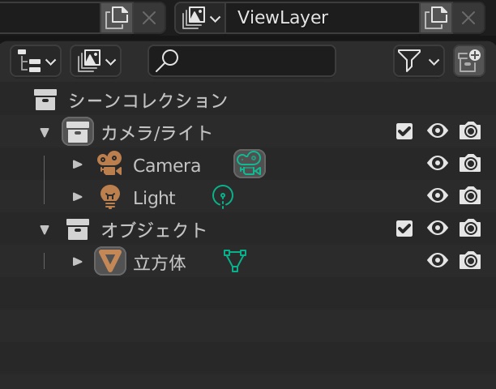Disable render for Camera object
The width and height of the screenshot is (496, 389).
coord(470,164)
